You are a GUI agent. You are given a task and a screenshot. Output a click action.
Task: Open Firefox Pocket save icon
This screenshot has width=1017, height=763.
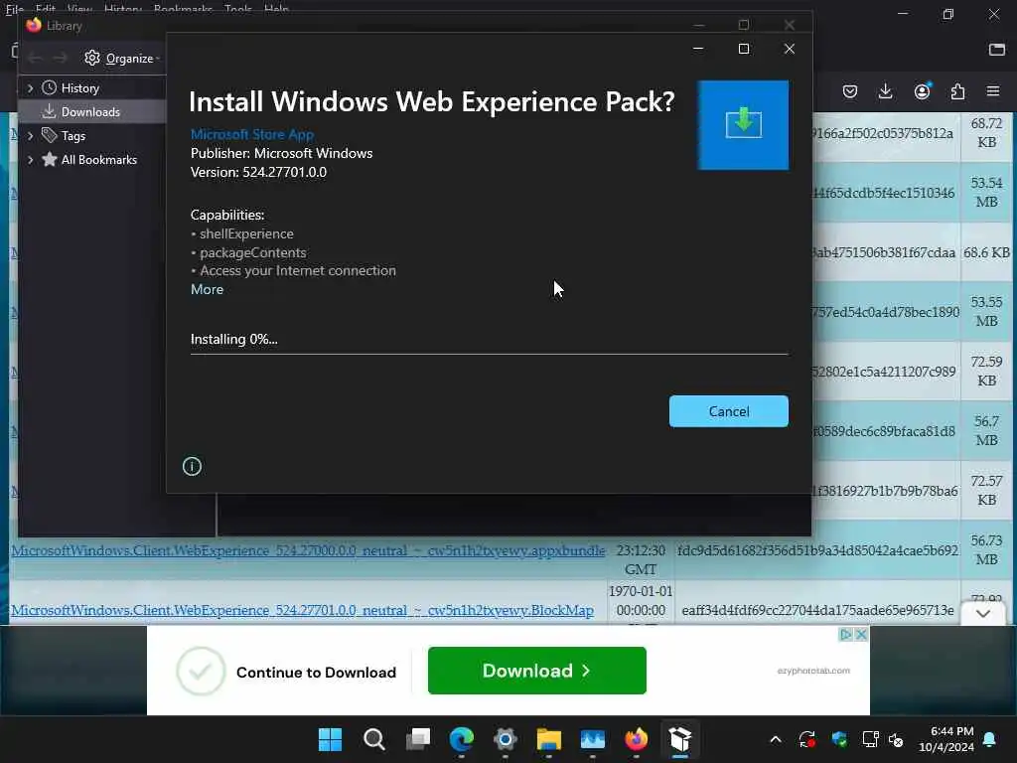850,91
